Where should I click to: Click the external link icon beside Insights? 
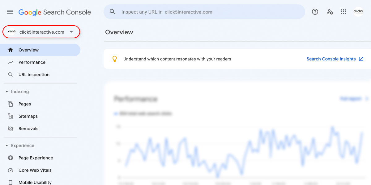(x=361, y=59)
